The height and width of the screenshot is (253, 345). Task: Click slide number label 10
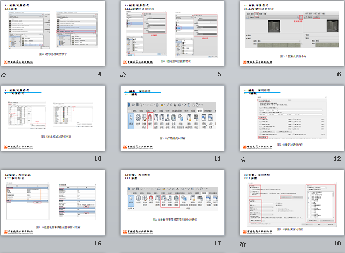[98, 159]
